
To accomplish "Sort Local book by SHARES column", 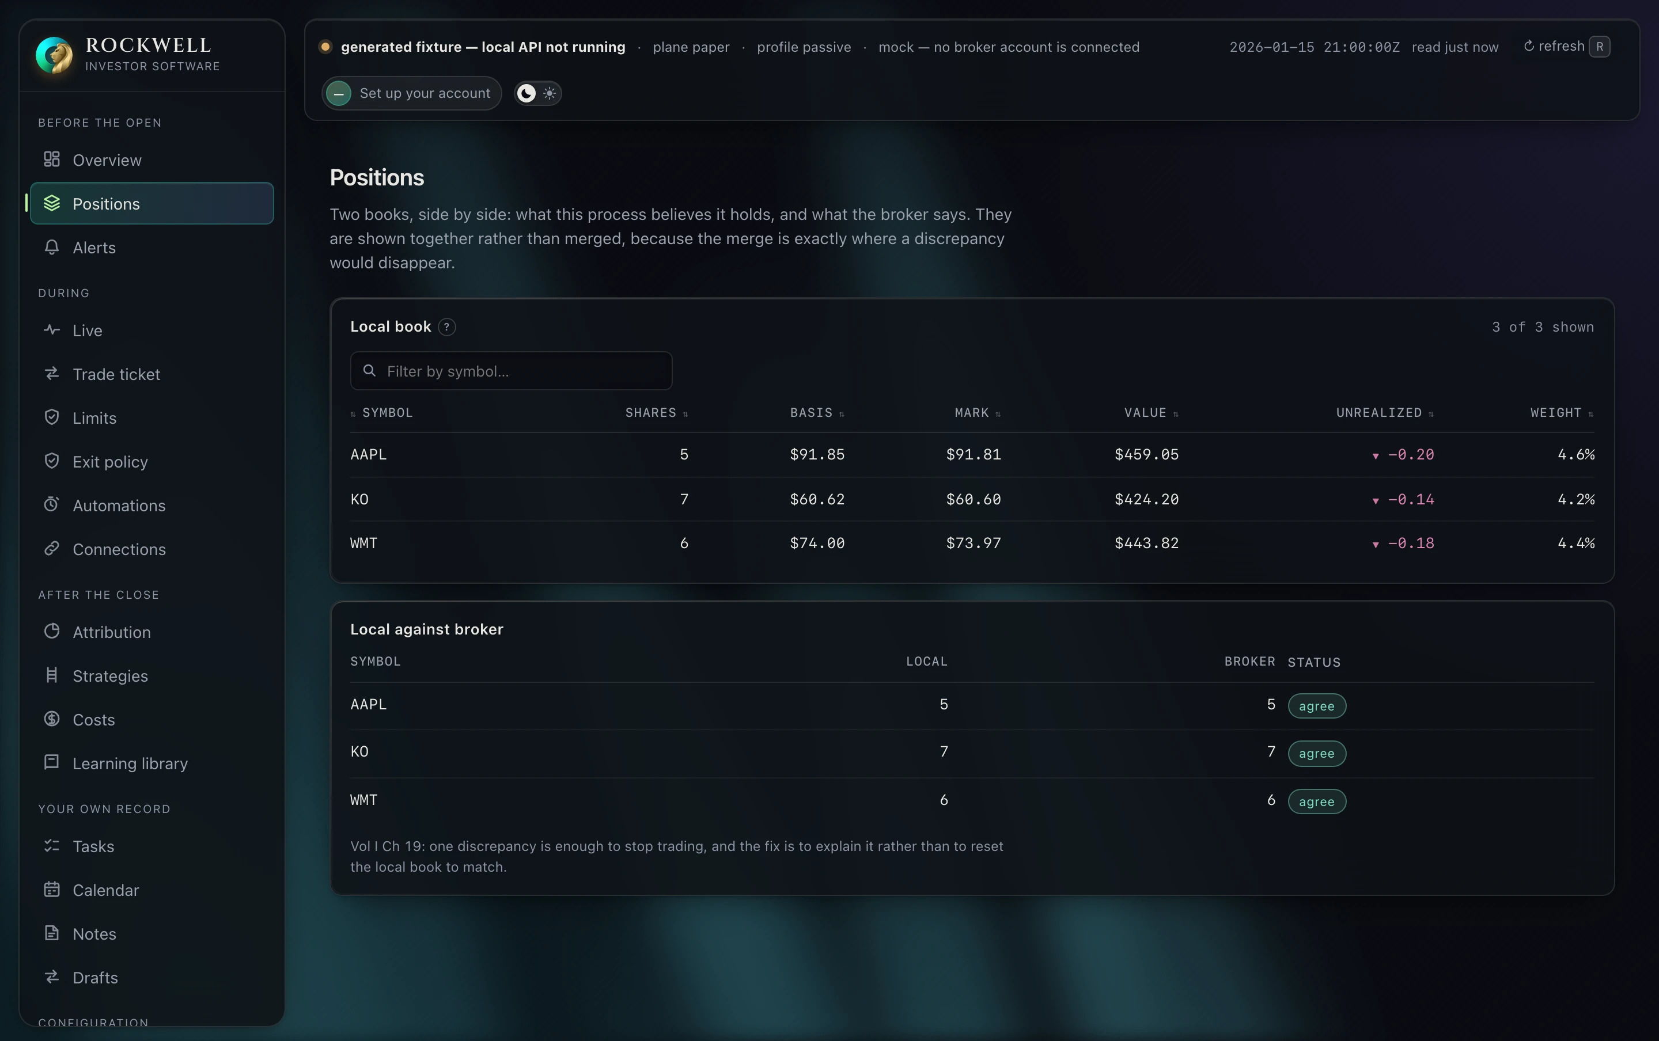I will pos(656,412).
